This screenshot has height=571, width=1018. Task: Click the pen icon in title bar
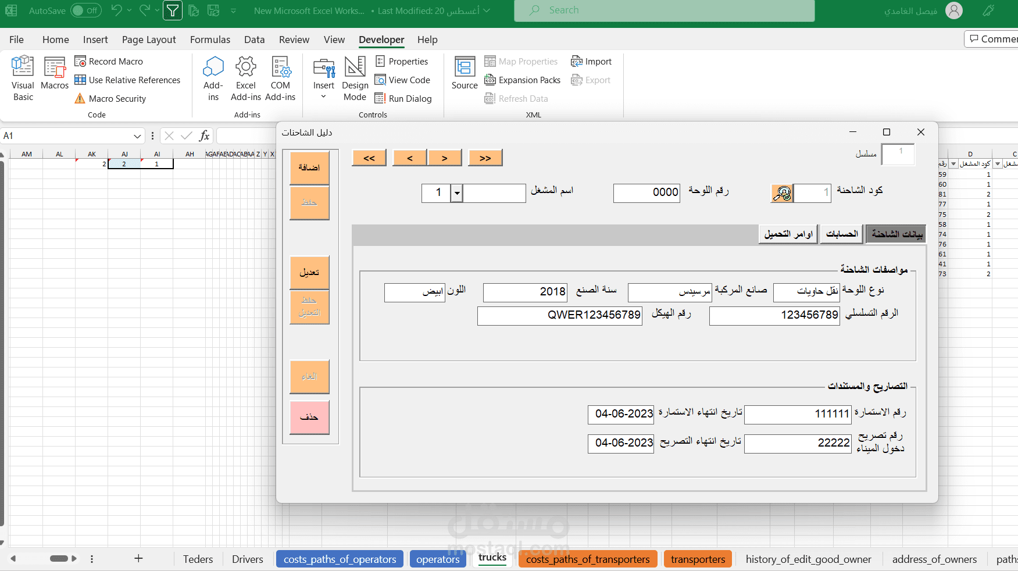click(988, 10)
